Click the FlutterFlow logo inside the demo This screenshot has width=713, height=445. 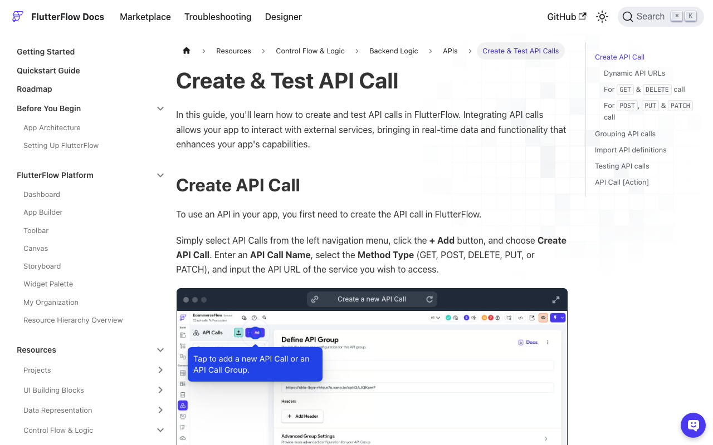click(x=183, y=317)
